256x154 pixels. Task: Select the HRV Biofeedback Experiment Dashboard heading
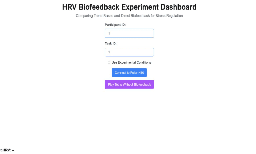click(x=129, y=7)
